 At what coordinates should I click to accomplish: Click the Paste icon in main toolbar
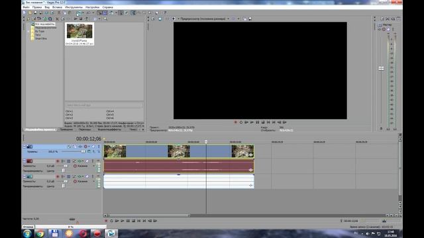click(x=70, y=13)
